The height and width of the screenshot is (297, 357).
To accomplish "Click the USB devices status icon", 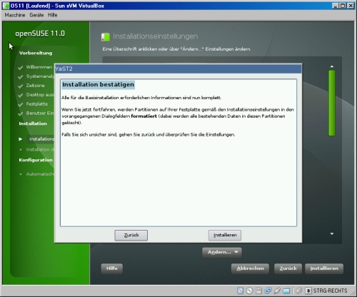I will [277, 291].
